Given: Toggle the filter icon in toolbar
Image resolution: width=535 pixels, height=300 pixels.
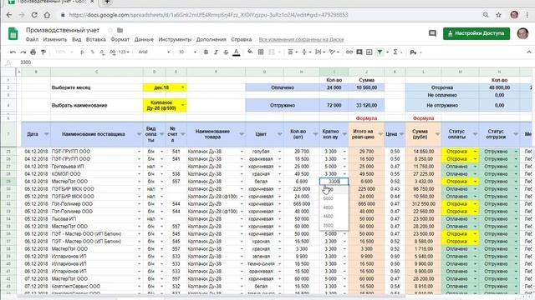Looking at the screenshot, I should [x=380, y=52].
